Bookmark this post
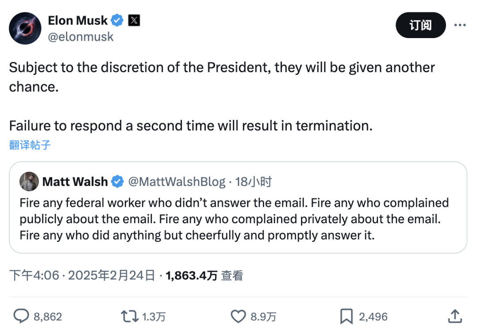Viewport: 478px width, 333px height. click(346, 316)
